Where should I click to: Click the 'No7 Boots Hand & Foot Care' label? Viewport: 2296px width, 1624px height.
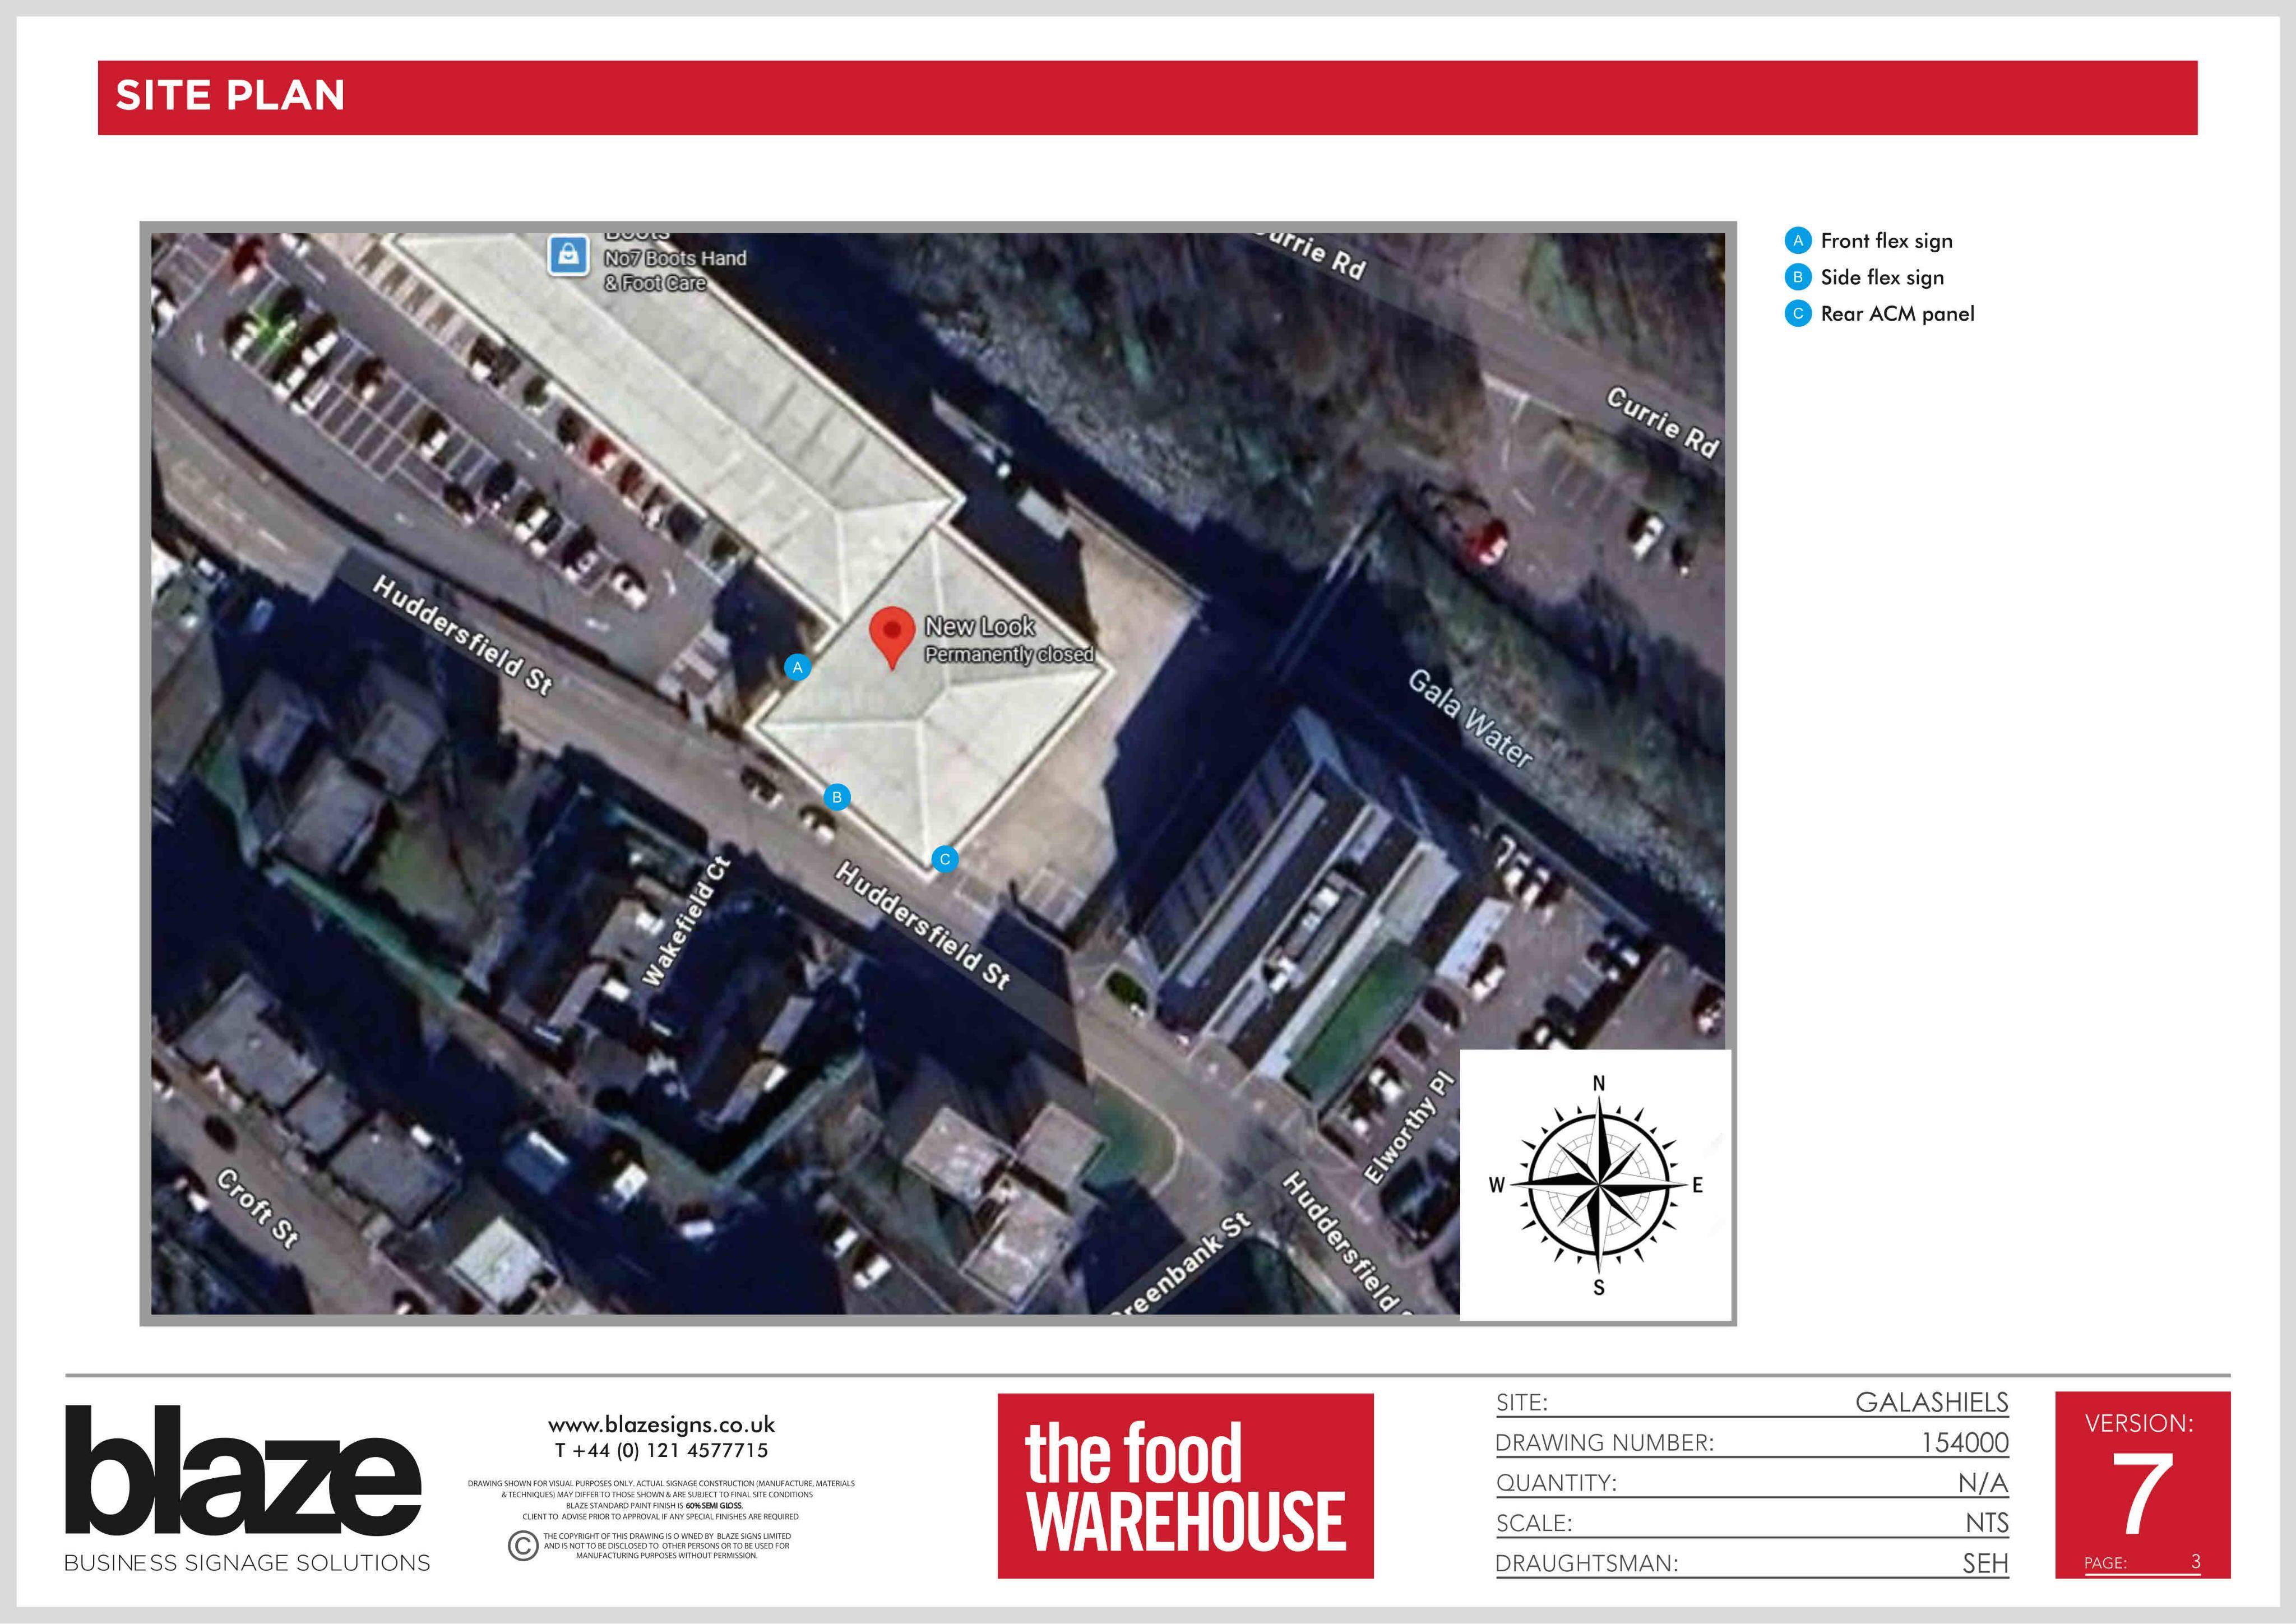click(x=675, y=270)
